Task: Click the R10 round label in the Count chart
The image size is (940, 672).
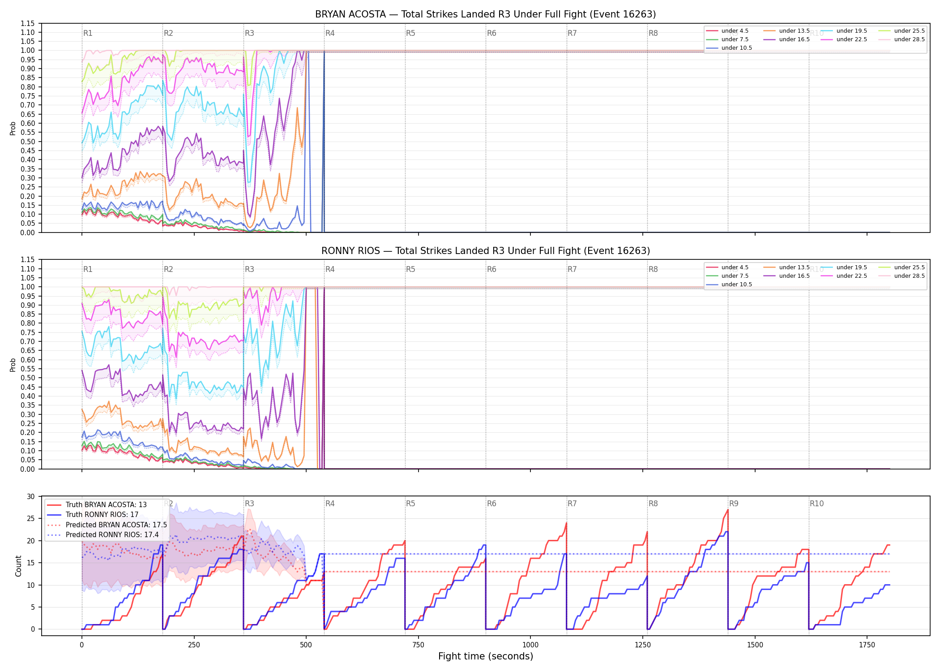Action: (816, 504)
